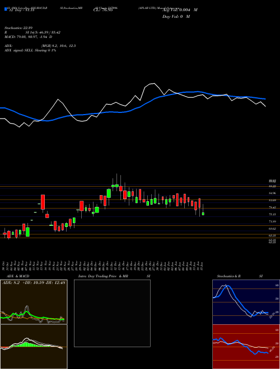
Task: Click the 84.96 price axis label
Action: [x=273, y=193]
